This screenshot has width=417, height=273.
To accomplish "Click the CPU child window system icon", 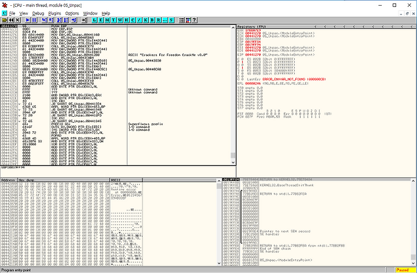I will tap(4, 13).
